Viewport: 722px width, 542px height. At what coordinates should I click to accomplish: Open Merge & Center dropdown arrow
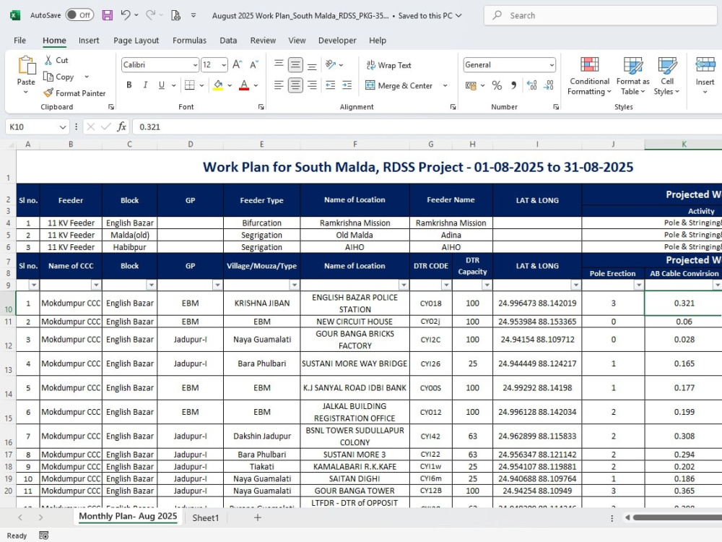point(445,85)
